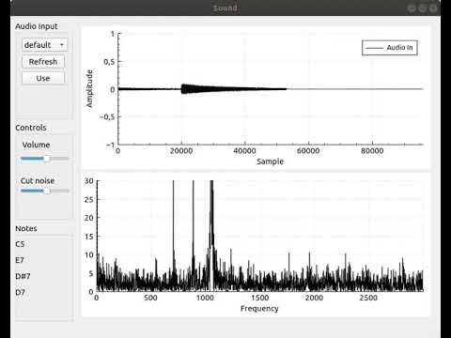Click the Frequency axis label
Viewport: 451px width, 338px height.
tap(259, 309)
